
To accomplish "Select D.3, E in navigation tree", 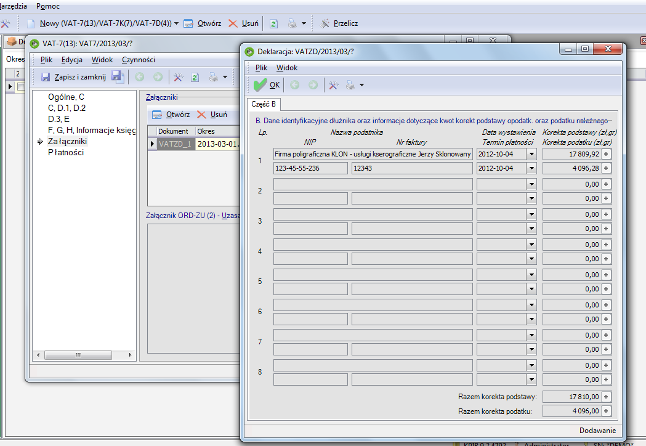I will (x=59, y=119).
